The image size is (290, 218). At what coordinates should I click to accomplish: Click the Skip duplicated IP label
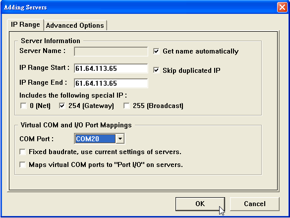[191, 70]
